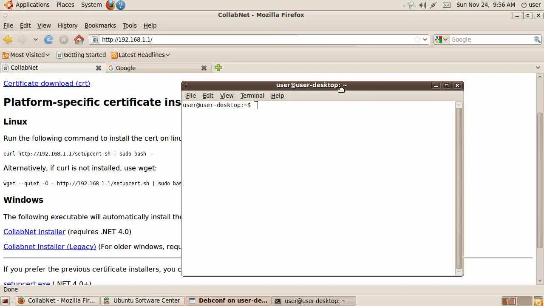Open the Certificate download (crt) link
Image resolution: width=544 pixels, height=306 pixels.
[x=47, y=83]
